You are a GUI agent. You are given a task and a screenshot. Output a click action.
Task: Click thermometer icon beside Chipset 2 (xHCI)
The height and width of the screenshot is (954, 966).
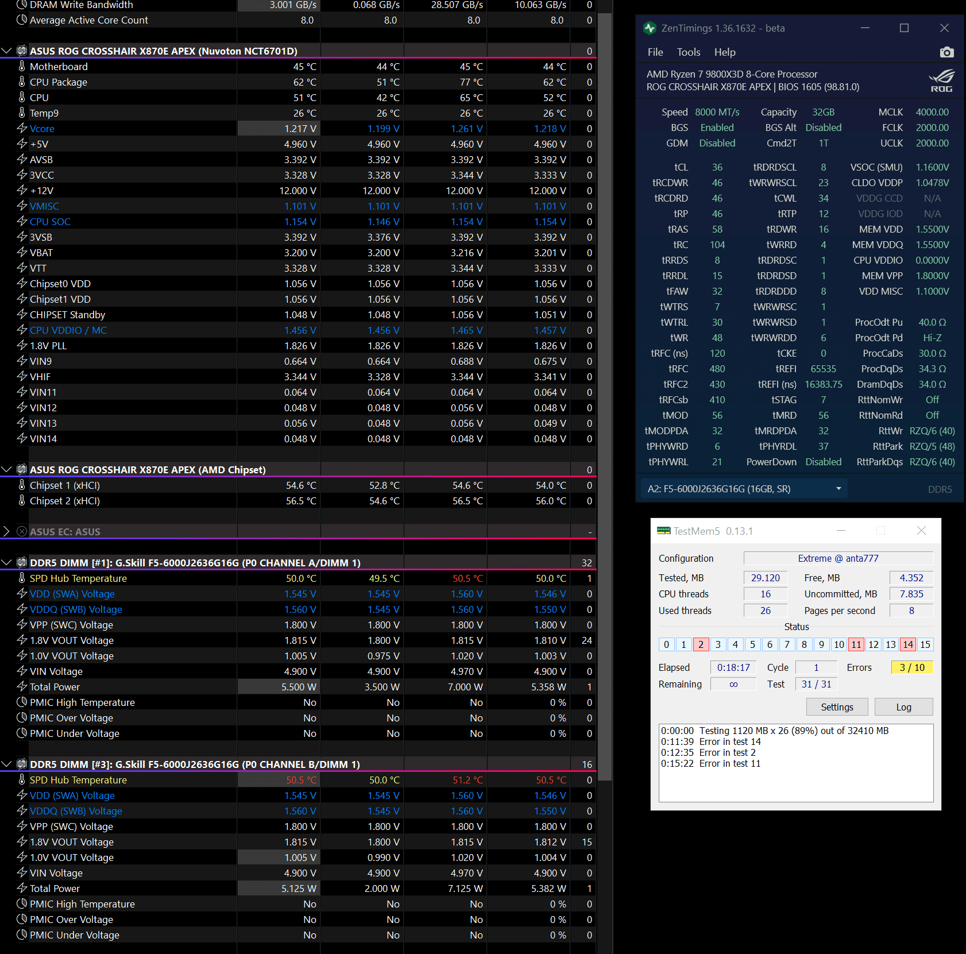click(22, 501)
